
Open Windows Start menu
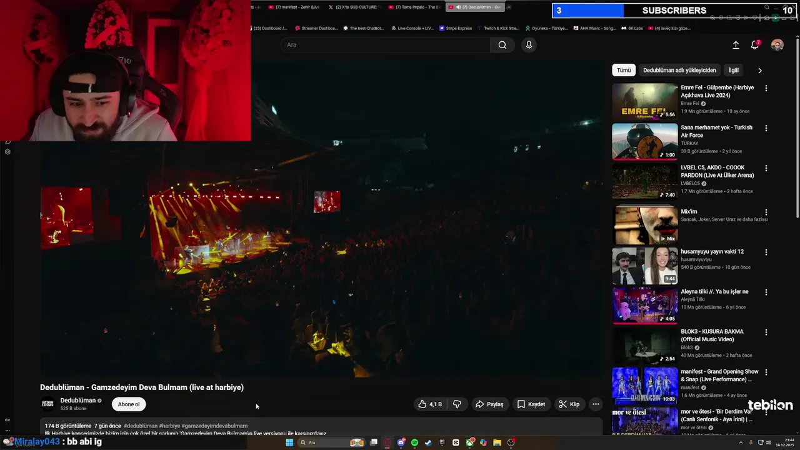[289, 442]
